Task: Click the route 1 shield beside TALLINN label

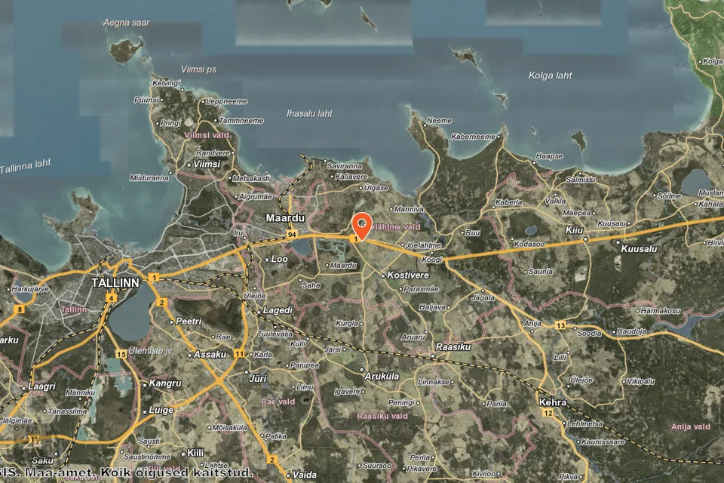Action: coord(155,277)
